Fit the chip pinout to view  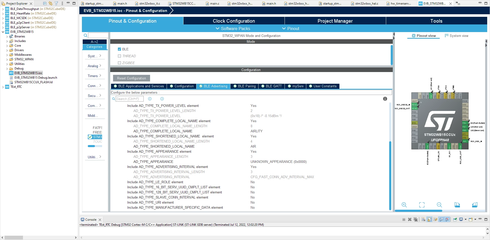coord(422,205)
